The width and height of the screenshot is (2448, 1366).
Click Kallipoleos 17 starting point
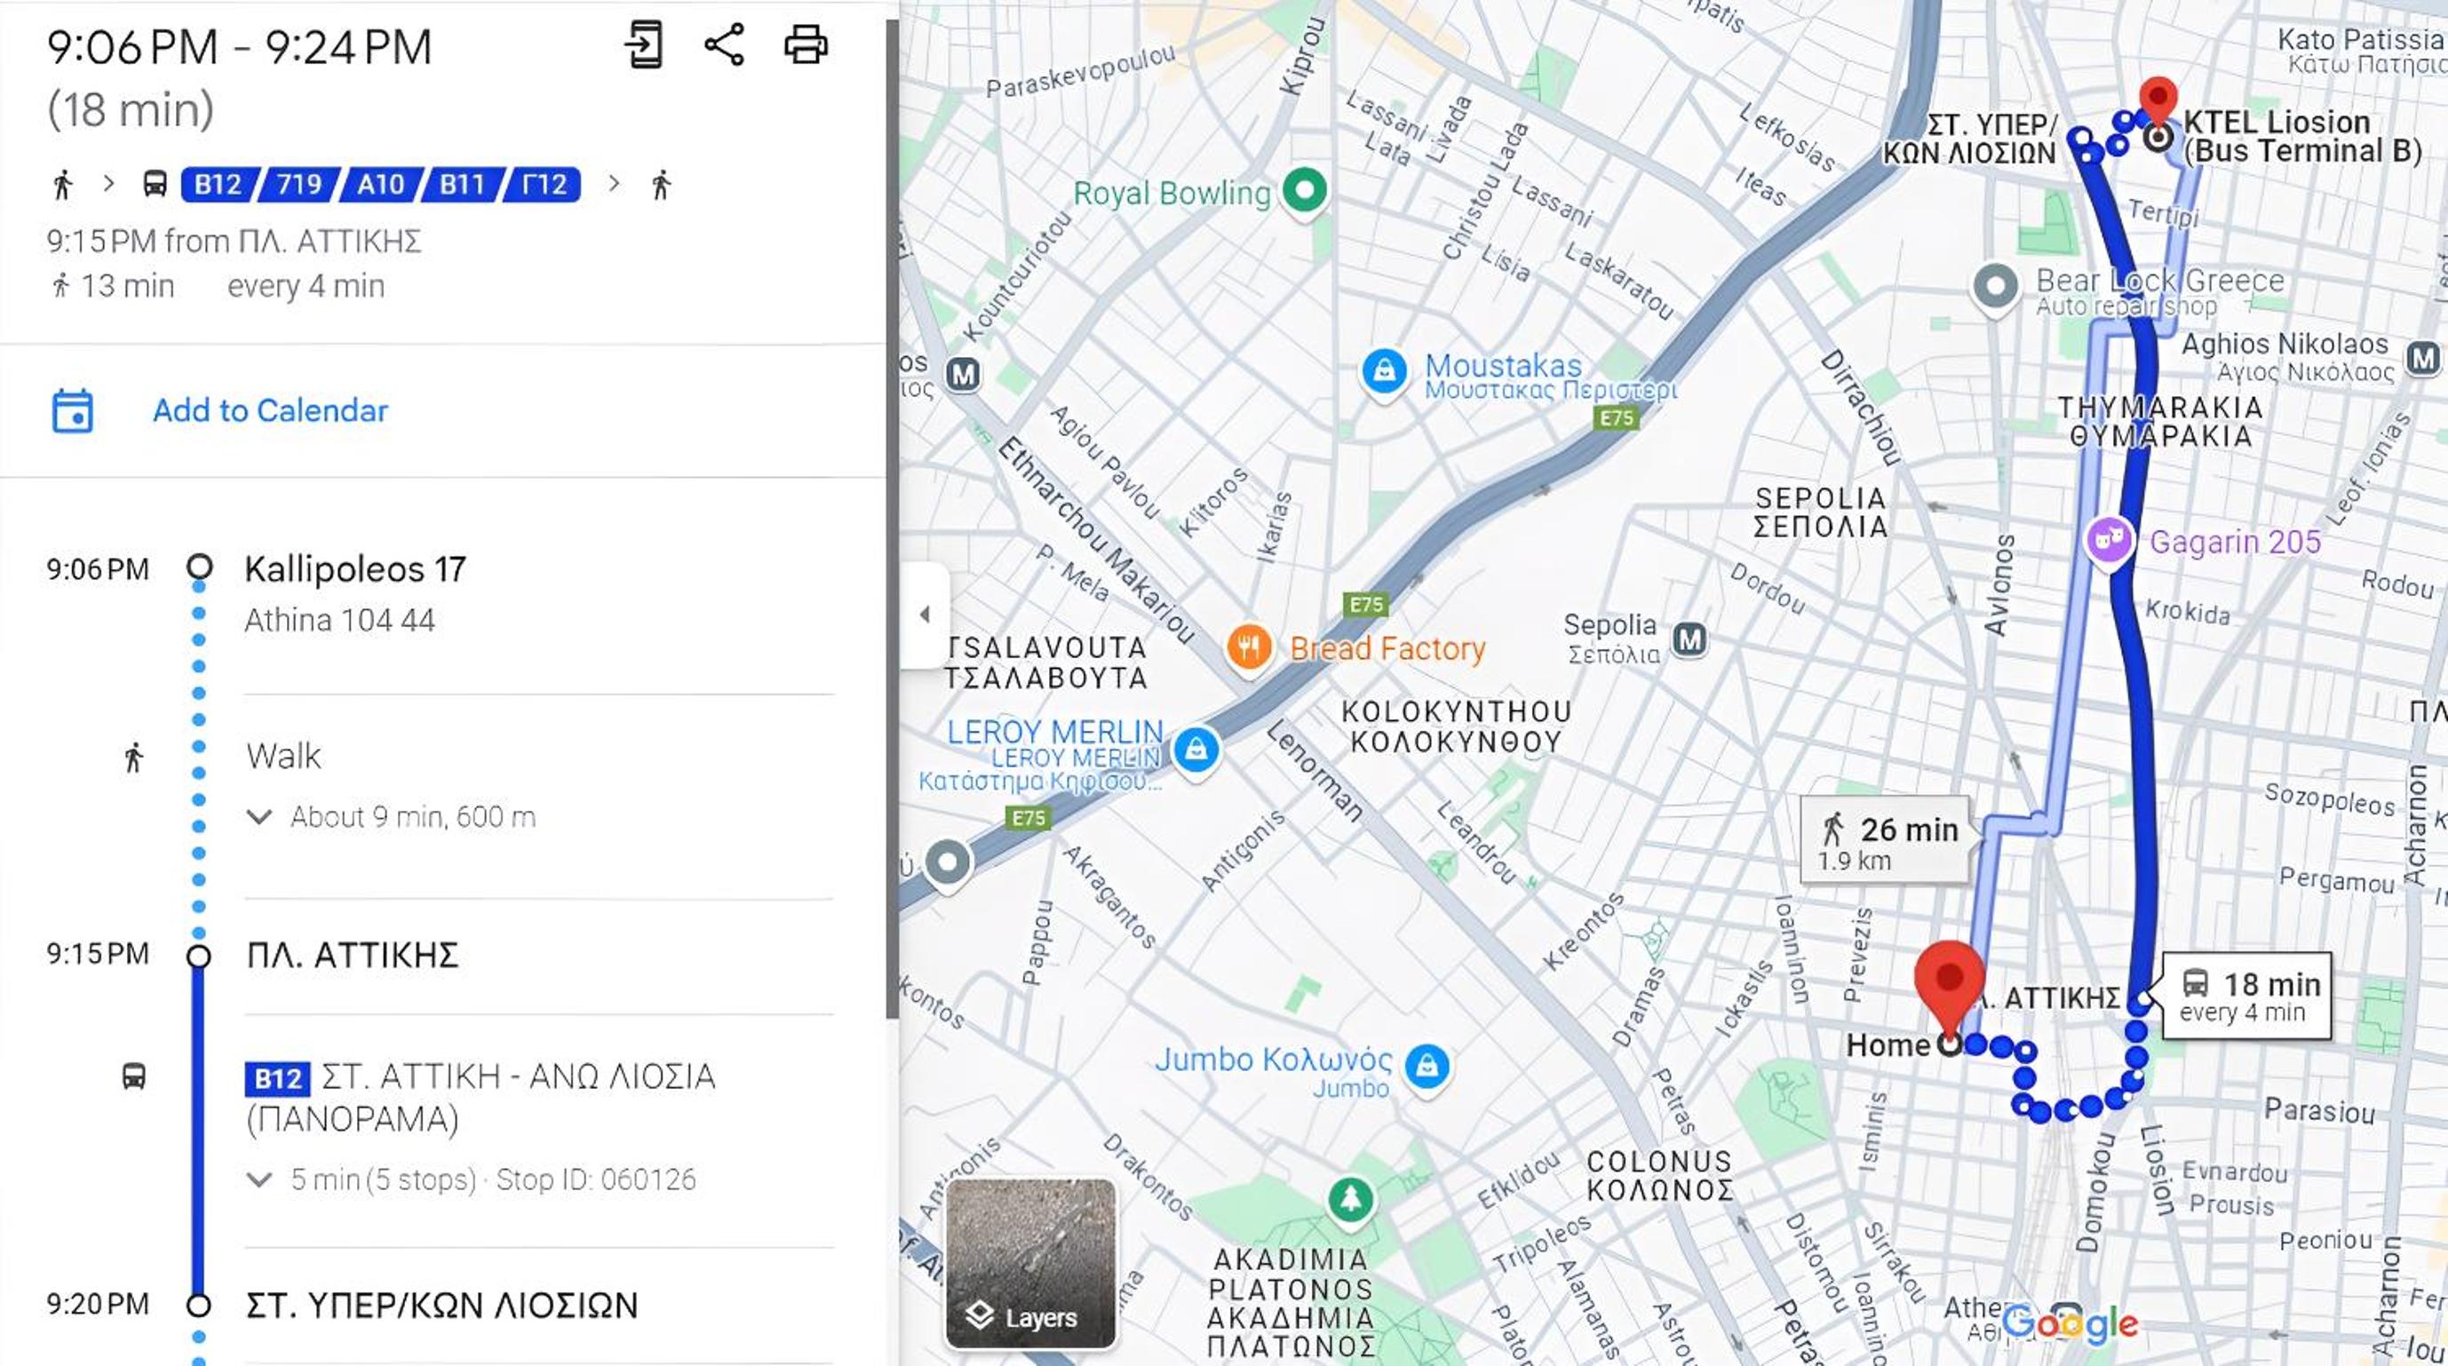[355, 569]
